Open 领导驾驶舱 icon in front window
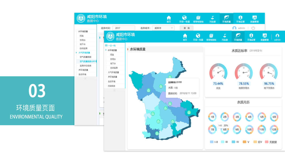The height and width of the screenshot is (160, 285). (211, 35)
